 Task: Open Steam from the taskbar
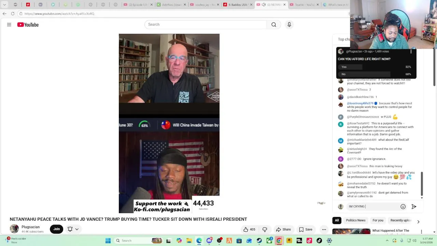(259, 241)
